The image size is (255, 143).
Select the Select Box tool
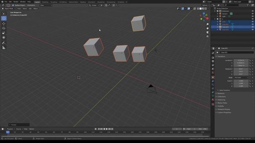coord(4,14)
